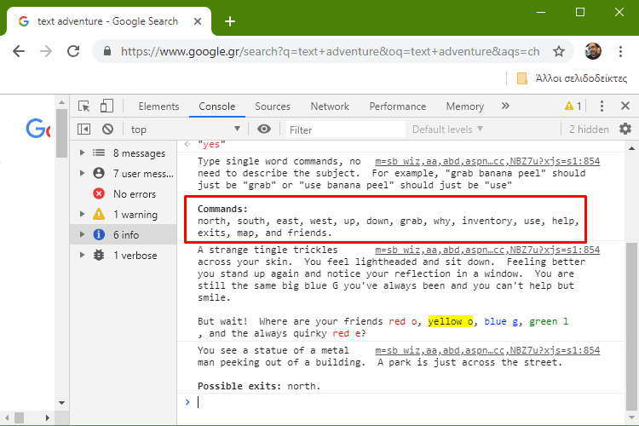Switch to the Network tab
Viewport: 639px width, 426px height.
330,106
